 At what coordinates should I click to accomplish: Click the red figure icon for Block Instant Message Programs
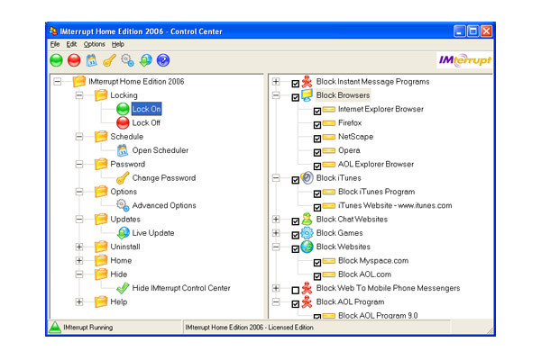coord(307,81)
